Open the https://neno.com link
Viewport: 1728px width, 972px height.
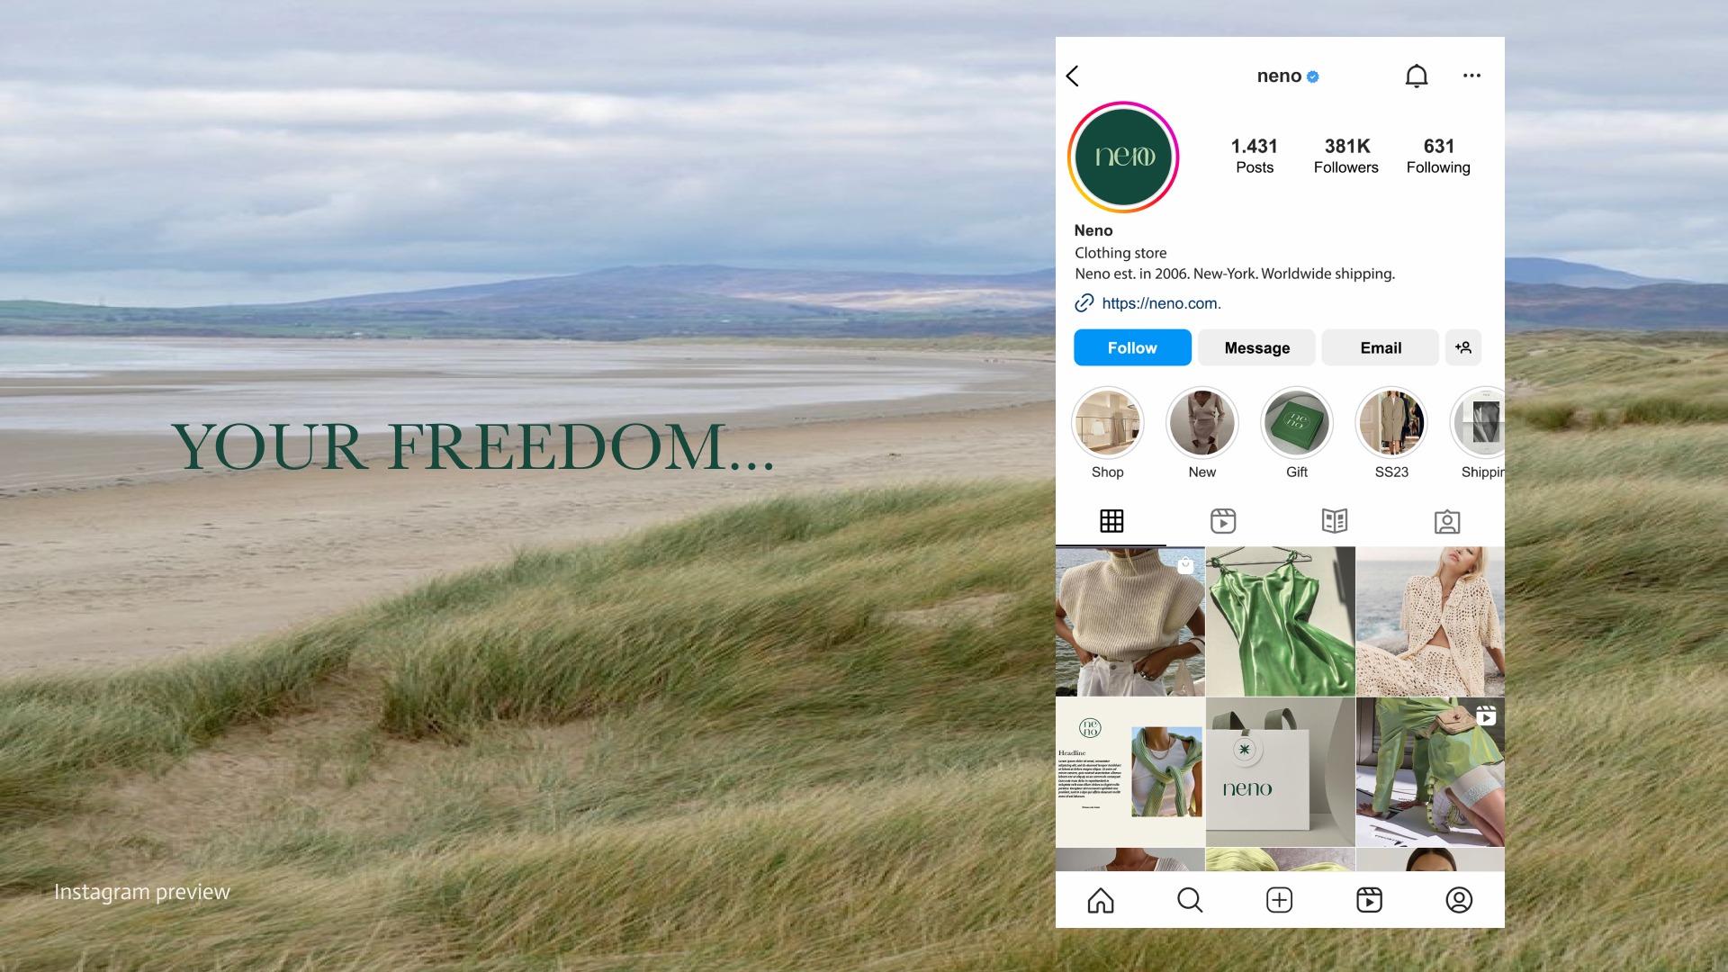tap(1161, 303)
